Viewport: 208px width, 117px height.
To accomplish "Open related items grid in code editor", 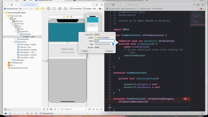I will pyautogui.click(x=113, y=5).
